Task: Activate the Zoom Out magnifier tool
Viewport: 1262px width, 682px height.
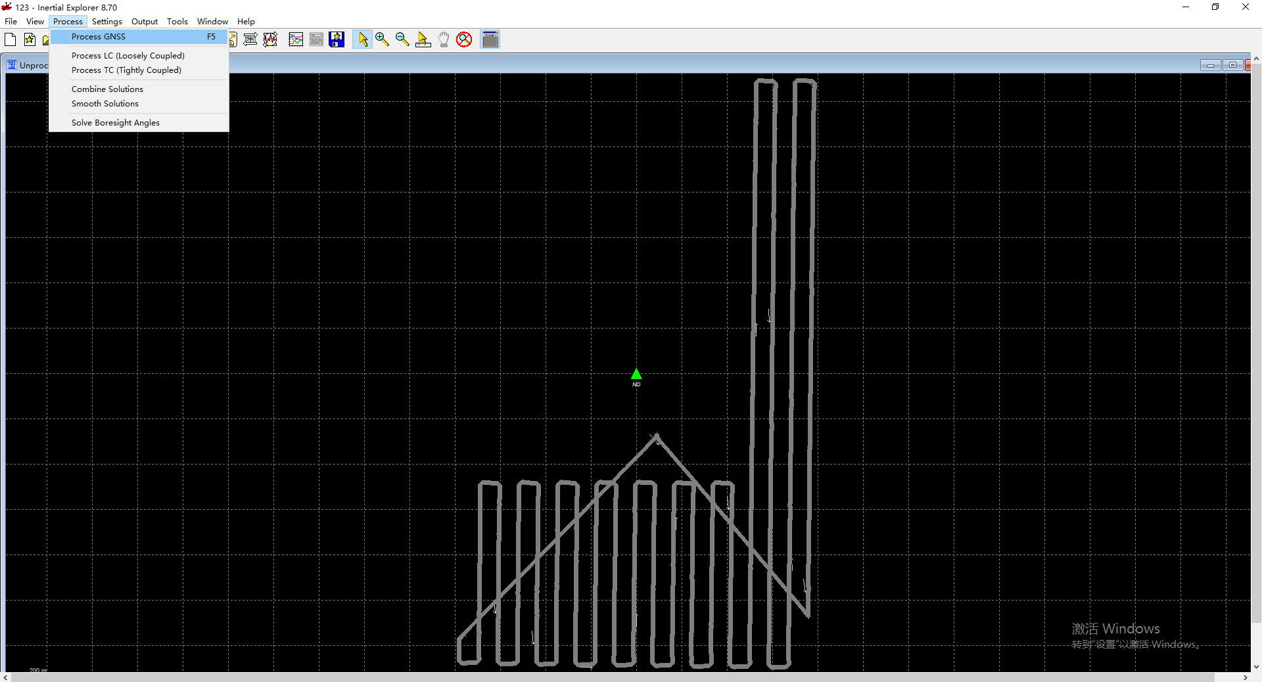Action: pos(402,39)
